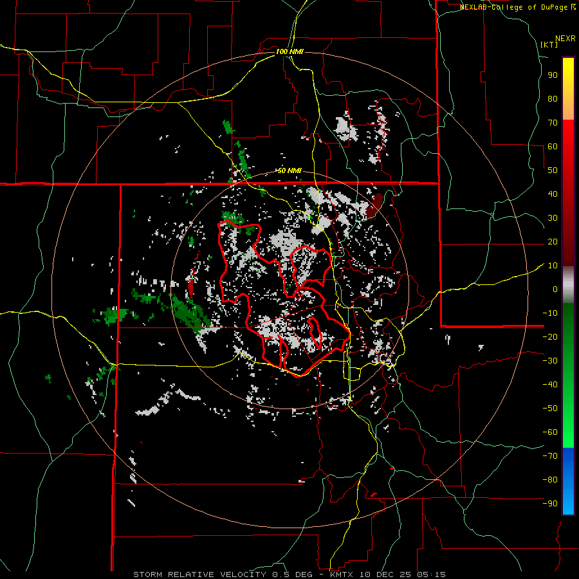Pick the blue segment of the velocity color bar
This screenshot has width=579, height=579.
point(568,481)
